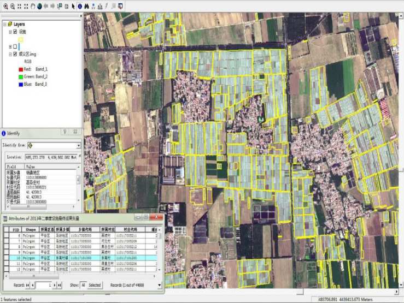
Task: Click the Shape column header
Action: click(x=31, y=230)
